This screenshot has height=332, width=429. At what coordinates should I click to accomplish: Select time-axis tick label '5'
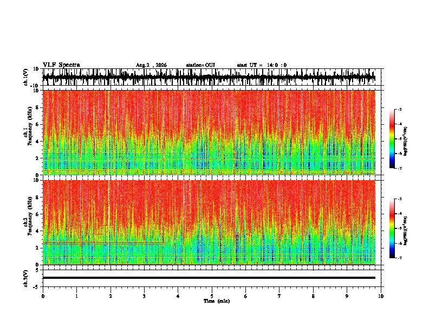(x=212, y=296)
